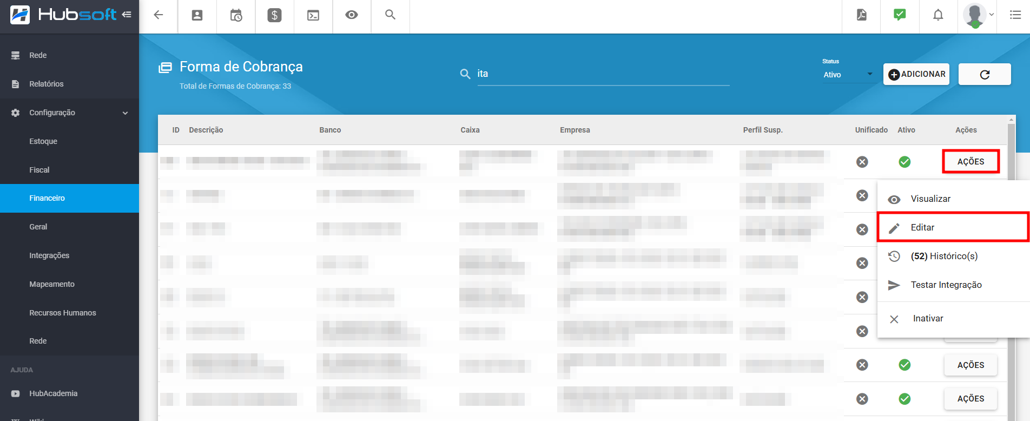Choose Inativar from actions menu
The height and width of the screenshot is (421, 1030).
point(953,319)
